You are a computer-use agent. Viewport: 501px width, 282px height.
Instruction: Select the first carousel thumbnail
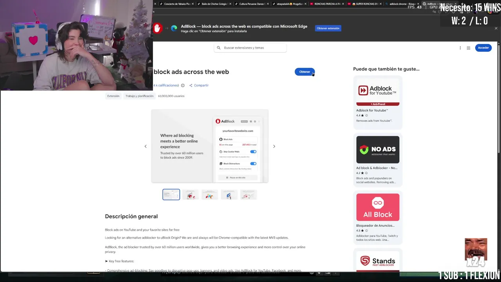click(171, 195)
